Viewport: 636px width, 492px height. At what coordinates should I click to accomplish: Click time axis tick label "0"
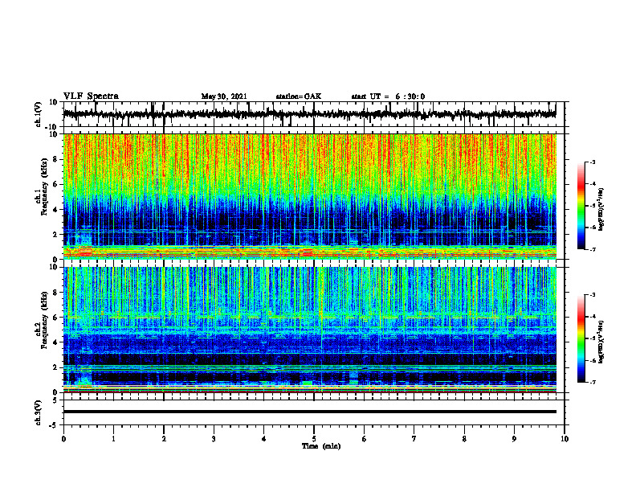[x=63, y=439]
